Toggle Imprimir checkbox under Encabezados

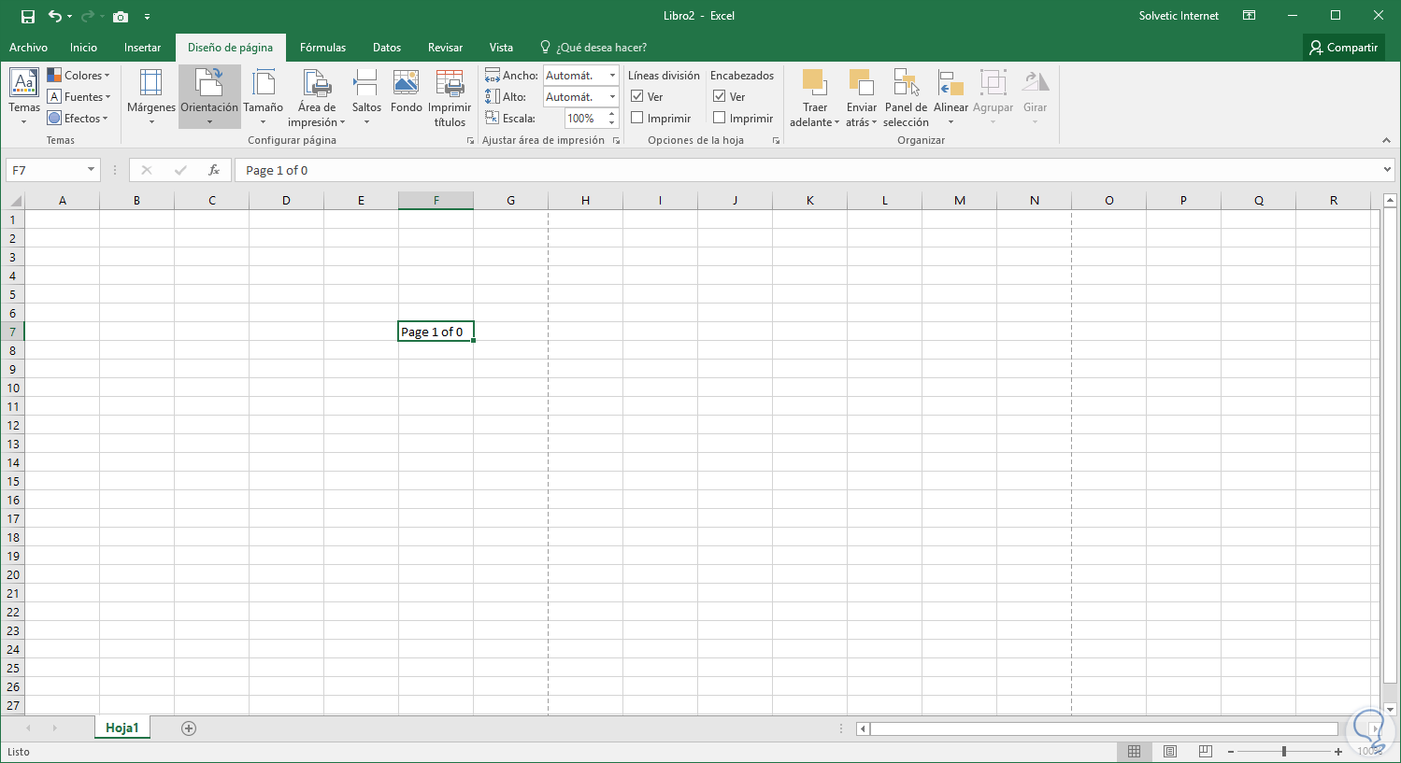tap(720, 118)
